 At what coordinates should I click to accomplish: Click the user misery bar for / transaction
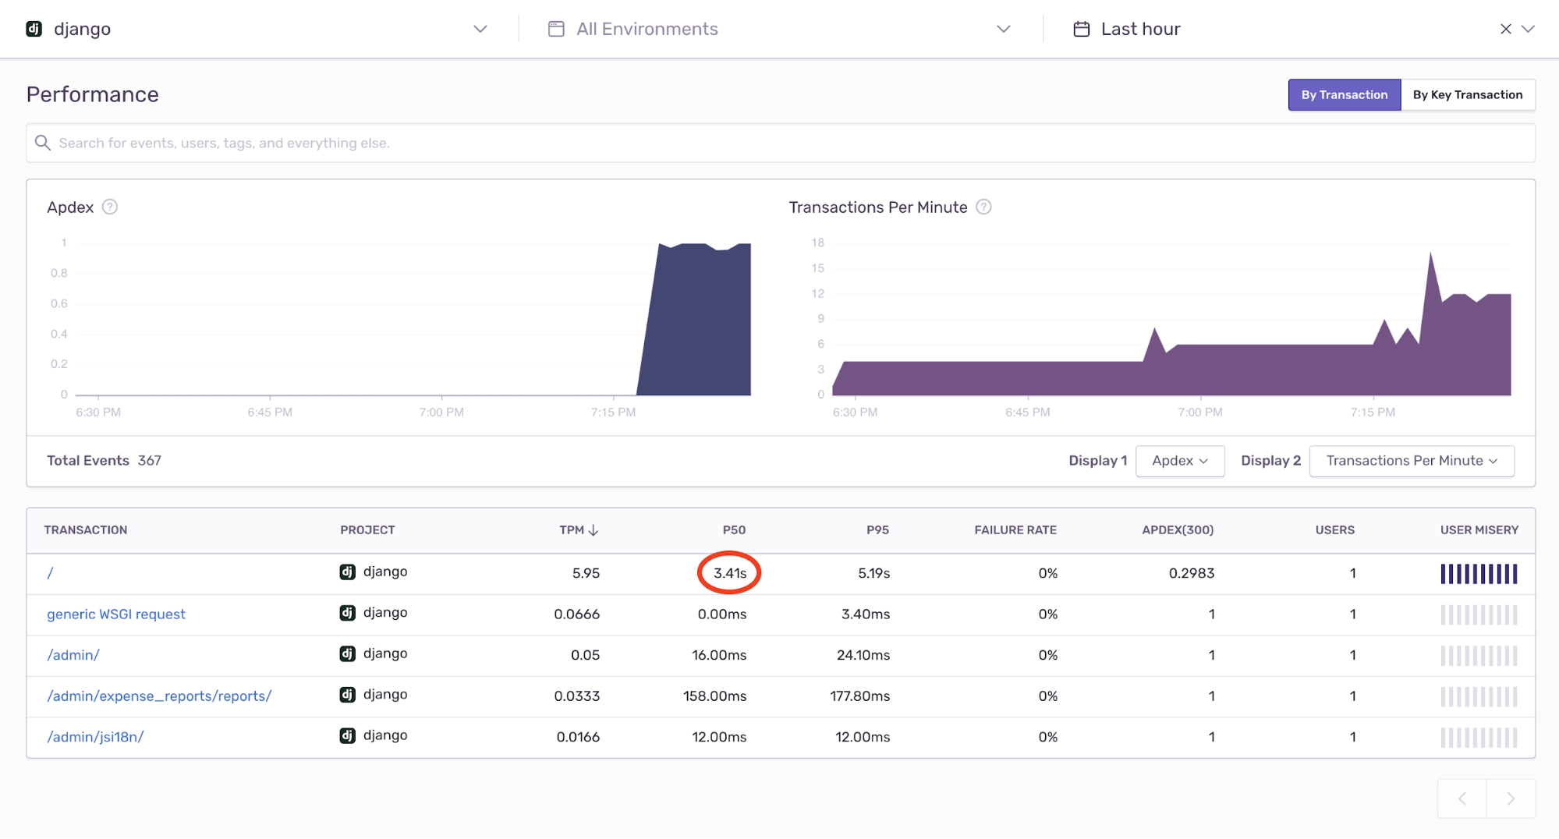1478,574
